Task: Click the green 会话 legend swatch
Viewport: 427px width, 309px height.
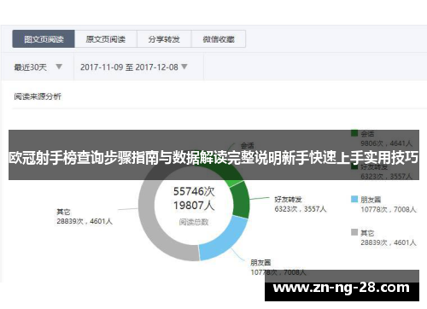Action: click(x=354, y=133)
